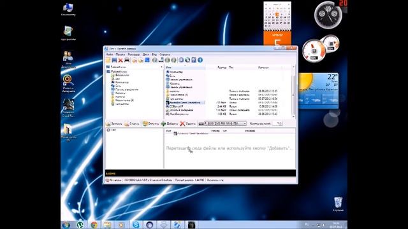Click the green plus Добавить button

[x=170, y=123]
